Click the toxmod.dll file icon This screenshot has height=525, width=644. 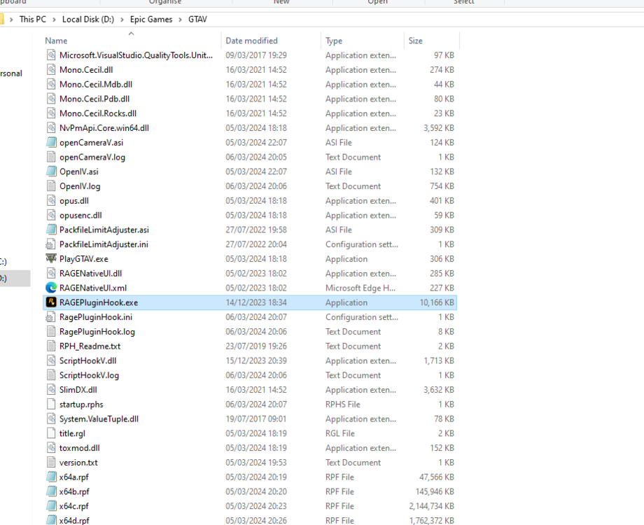coord(51,448)
